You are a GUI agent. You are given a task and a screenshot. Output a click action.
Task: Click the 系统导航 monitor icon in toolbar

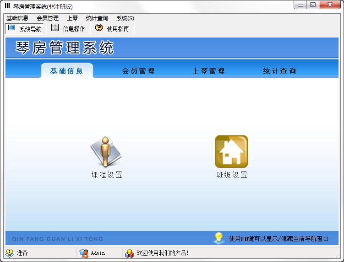[11, 28]
